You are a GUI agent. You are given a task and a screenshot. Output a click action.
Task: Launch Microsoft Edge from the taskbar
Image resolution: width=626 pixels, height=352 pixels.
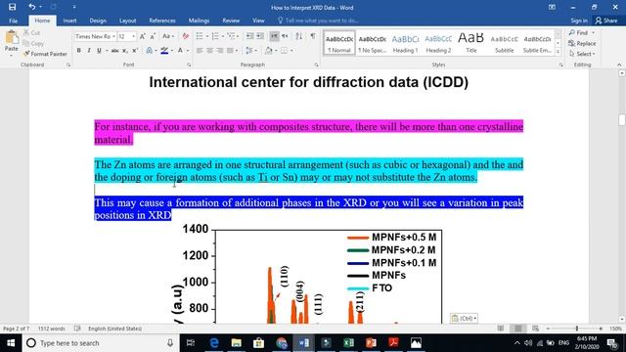(x=214, y=343)
